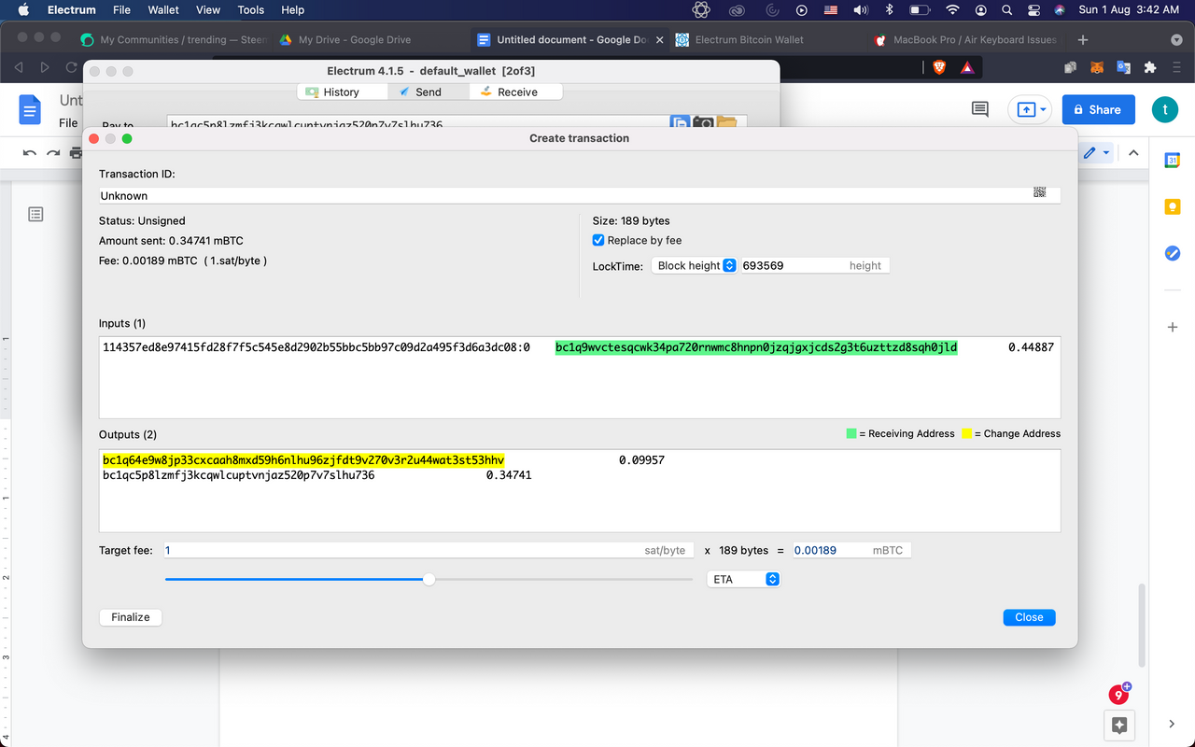Image resolution: width=1195 pixels, height=747 pixels.
Task: Click the Siri icon in the menu bar
Action: 1060,9
